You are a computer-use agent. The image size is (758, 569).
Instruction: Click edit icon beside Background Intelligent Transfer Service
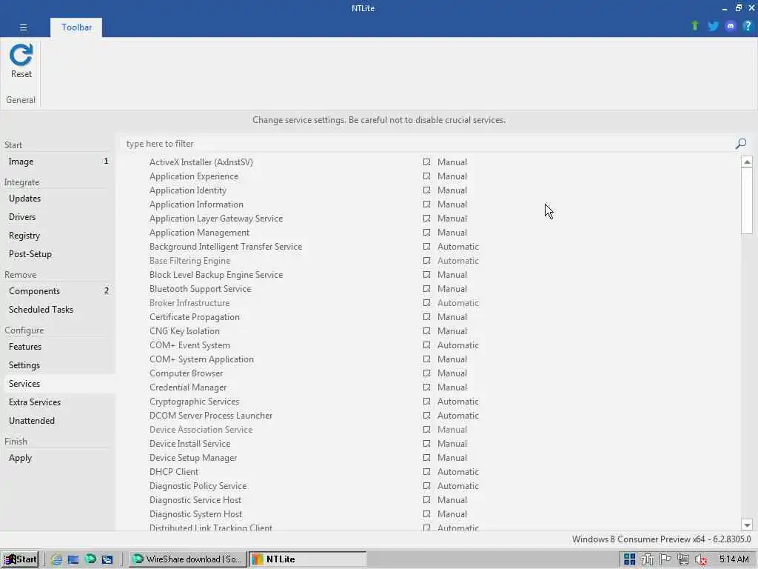(x=426, y=246)
